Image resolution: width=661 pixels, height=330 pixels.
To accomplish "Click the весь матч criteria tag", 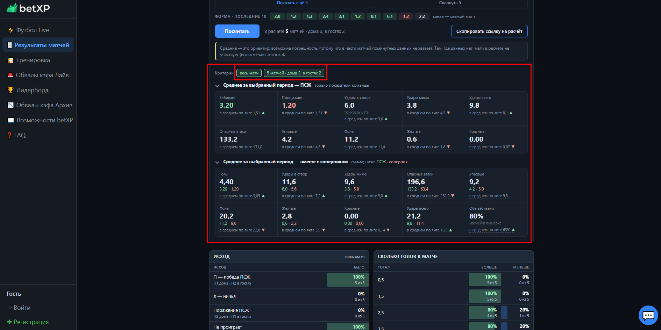I will tap(249, 73).
